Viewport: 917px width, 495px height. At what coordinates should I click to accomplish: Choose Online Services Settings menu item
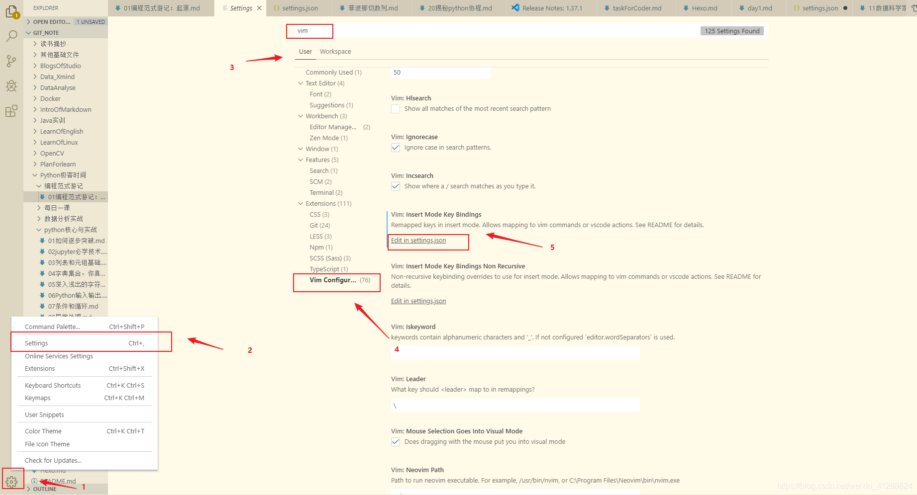click(x=85, y=356)
